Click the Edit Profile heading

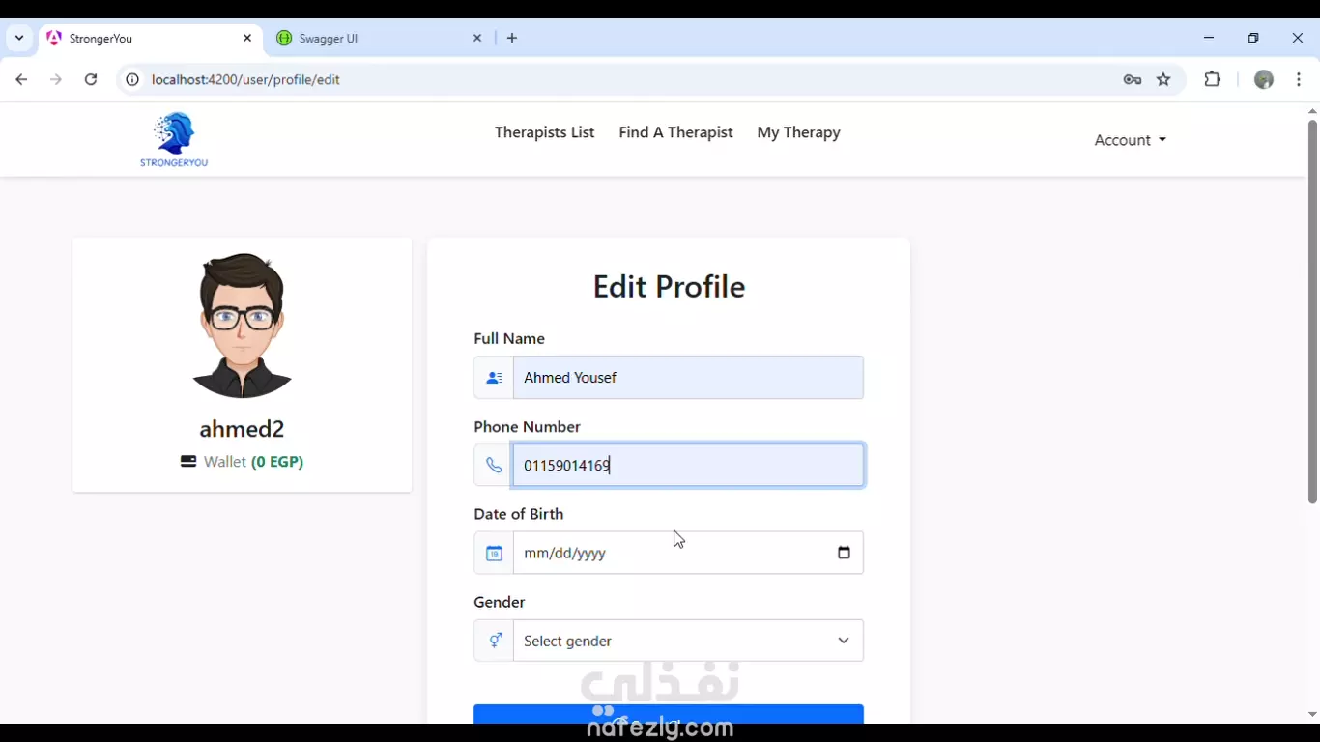pyautogui.click(x=669, y=287)
